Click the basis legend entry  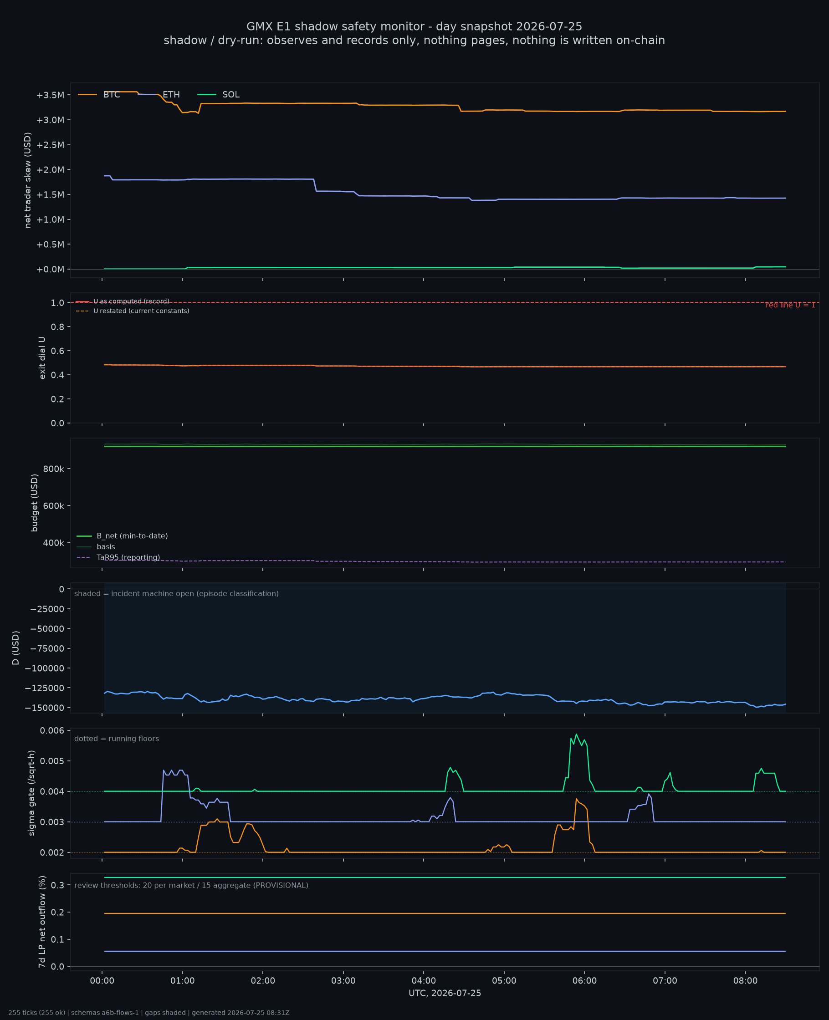96,546
